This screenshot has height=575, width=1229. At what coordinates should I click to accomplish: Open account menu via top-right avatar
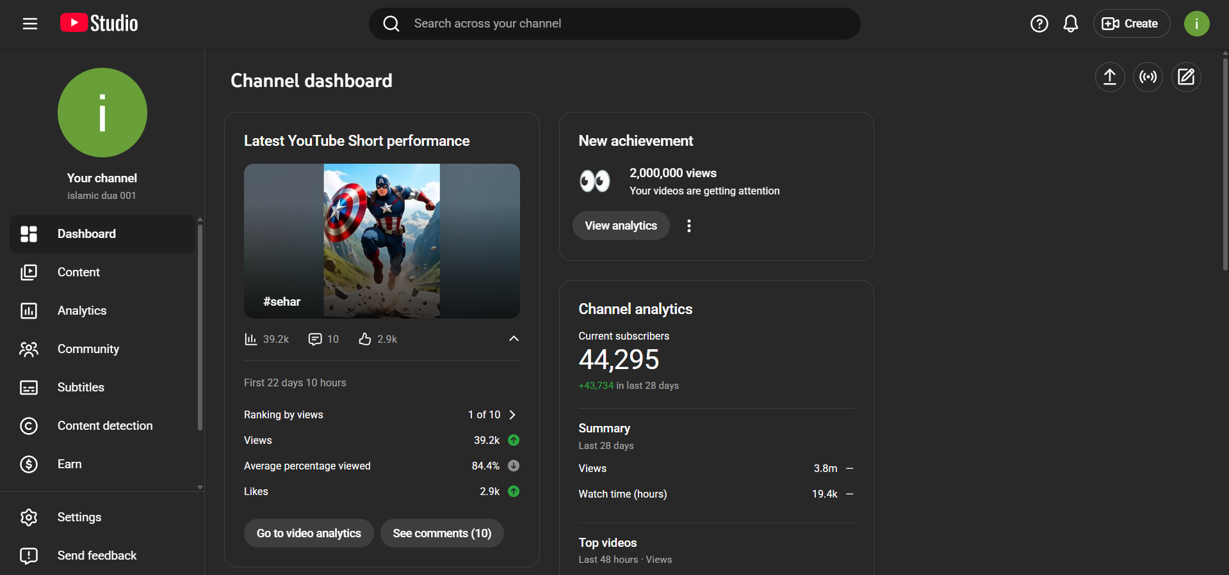1196,24
